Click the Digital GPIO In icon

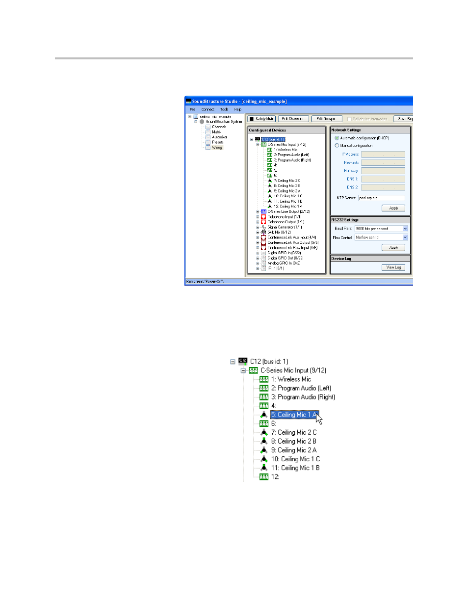coord(263,253)
